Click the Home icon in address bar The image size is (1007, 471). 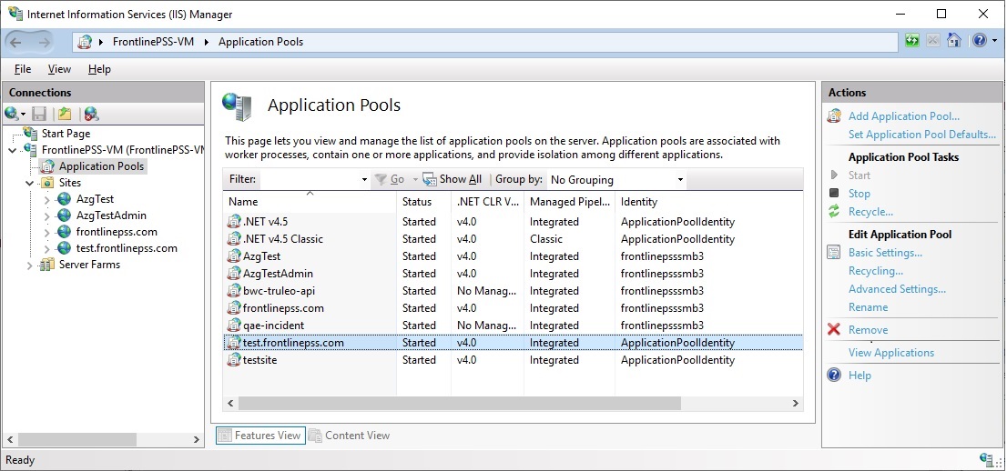[x=954, y=40]
